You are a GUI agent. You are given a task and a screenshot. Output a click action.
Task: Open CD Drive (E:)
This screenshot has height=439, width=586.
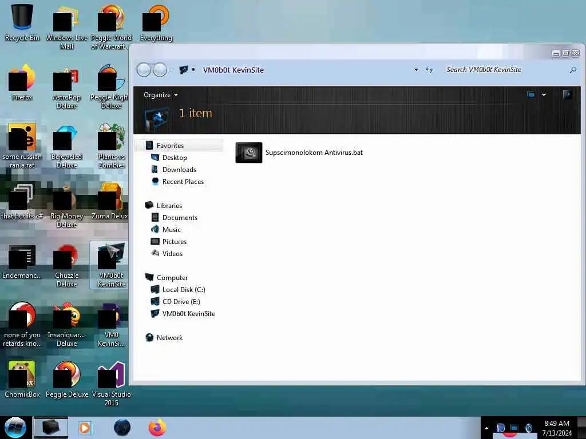(175, 301)
